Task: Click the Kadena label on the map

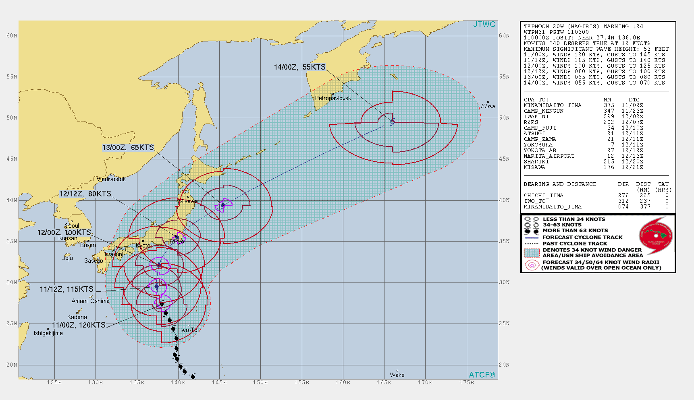Action: pos(77,317)
